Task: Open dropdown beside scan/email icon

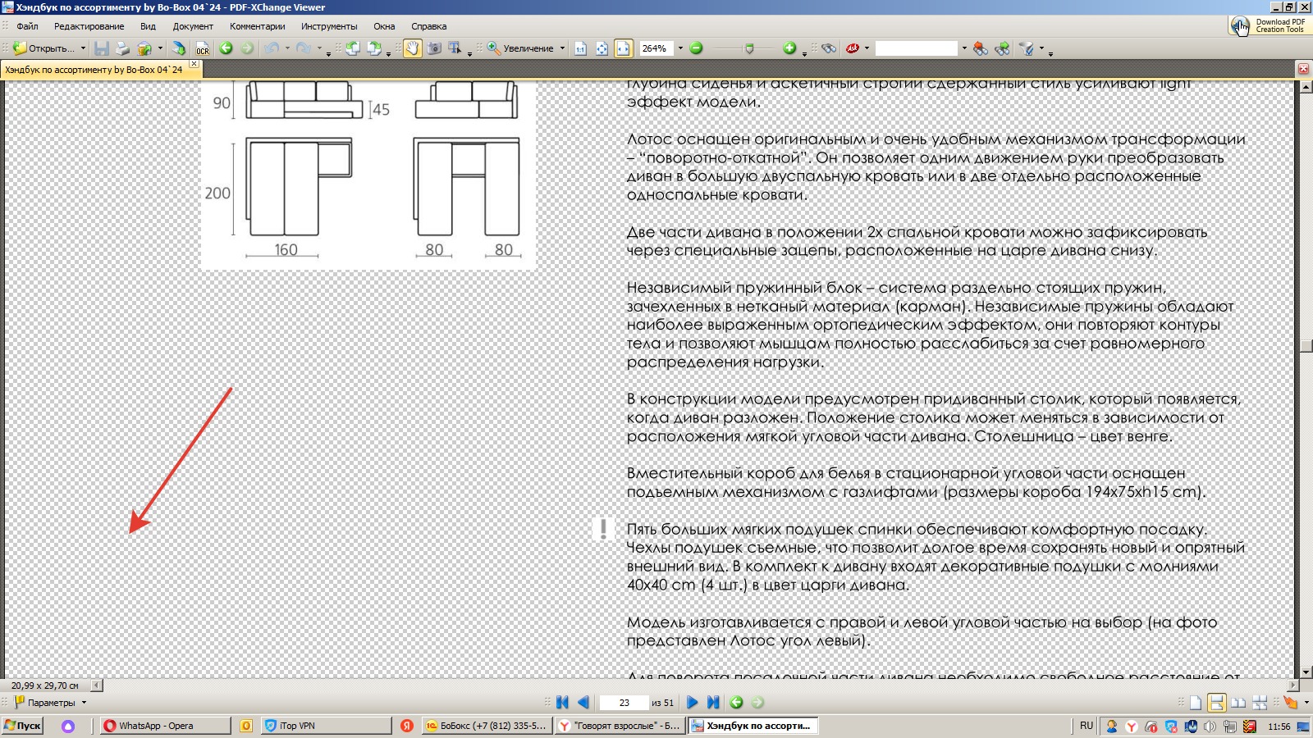Action: [160, 48]
